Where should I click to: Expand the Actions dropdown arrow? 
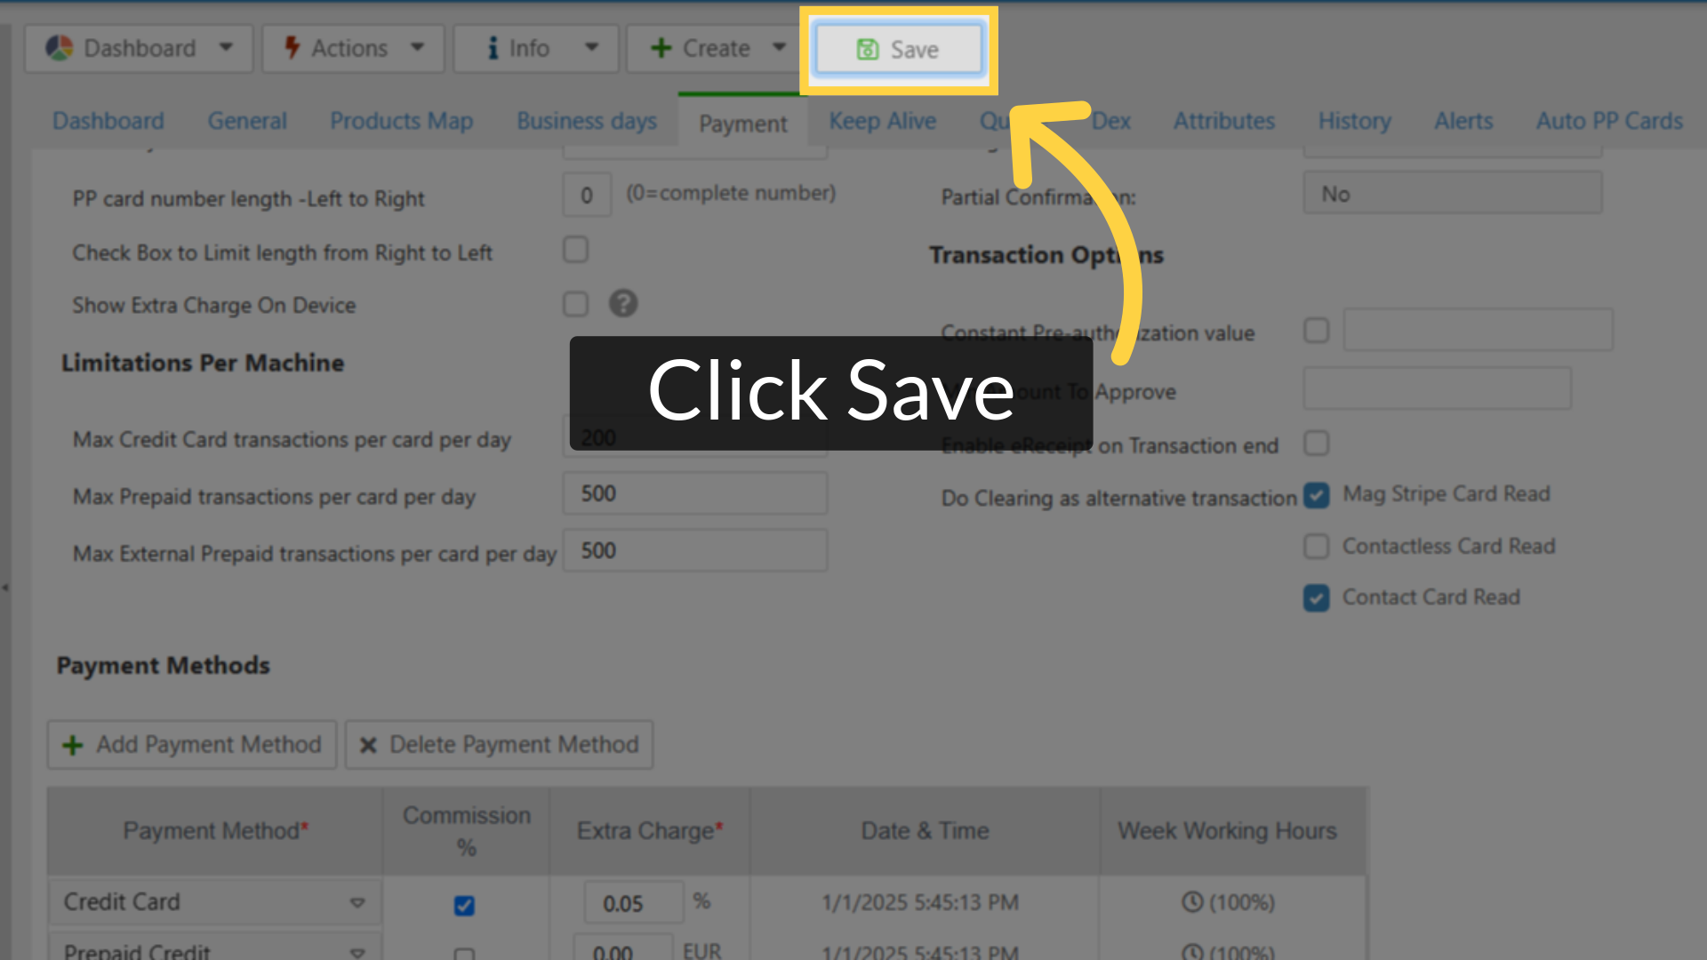point(417,47)
